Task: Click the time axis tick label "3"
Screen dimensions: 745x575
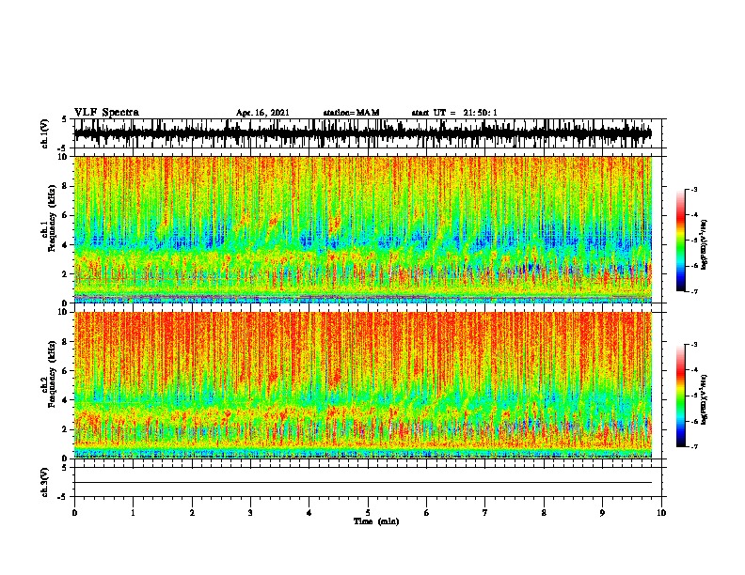Action: tap(250, 513)
